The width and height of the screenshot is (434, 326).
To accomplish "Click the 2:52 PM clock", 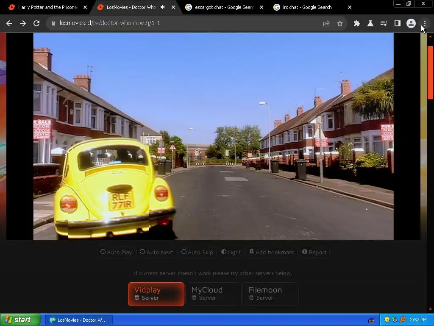I will point(418,320).
